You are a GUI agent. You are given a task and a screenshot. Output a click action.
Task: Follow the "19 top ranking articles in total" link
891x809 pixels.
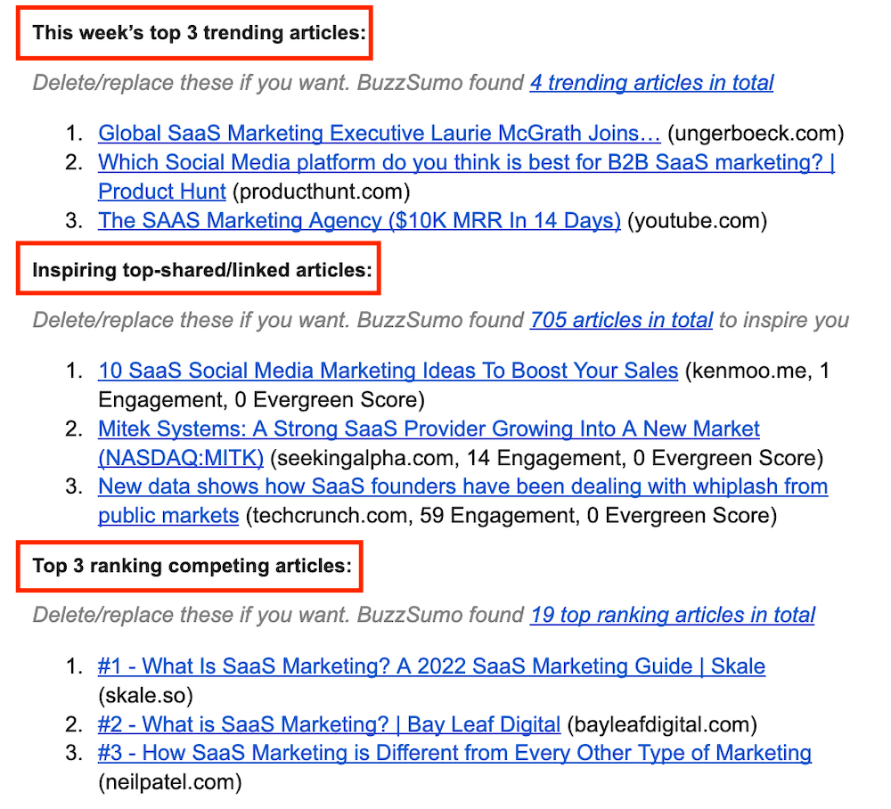(672, 616)
